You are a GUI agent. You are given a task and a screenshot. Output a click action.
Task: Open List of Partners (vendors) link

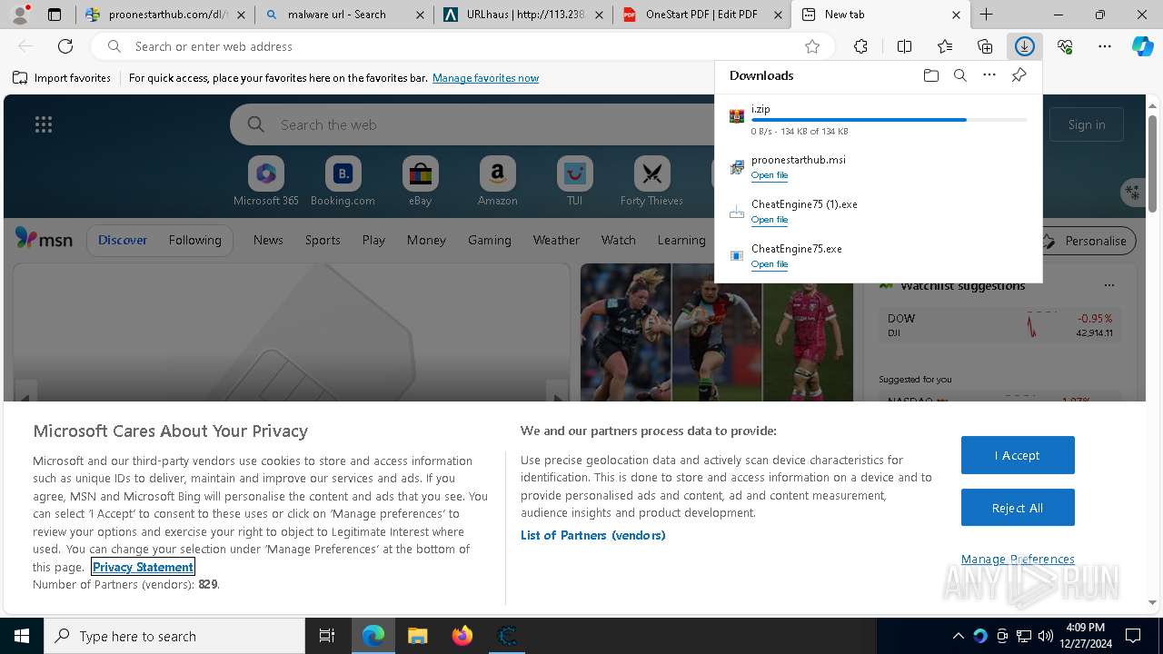pos(593,535)
